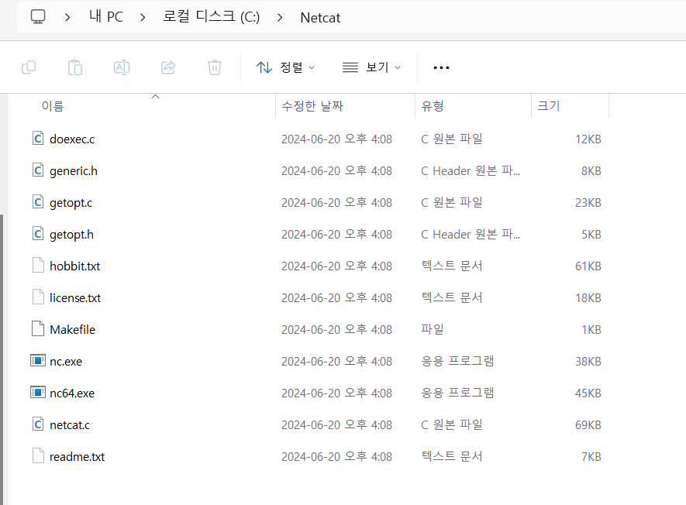Click hobbit.txt file icon
Viewport: 686px width, 505px height.
click(38, 266)
